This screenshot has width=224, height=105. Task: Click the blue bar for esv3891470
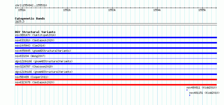(x=116, y=37)
